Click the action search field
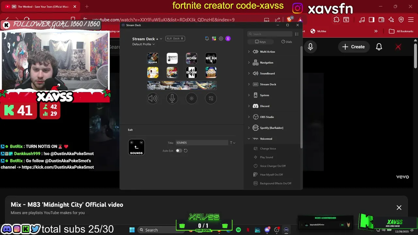Viewport: 418px width, 235px height. (270, 34)
